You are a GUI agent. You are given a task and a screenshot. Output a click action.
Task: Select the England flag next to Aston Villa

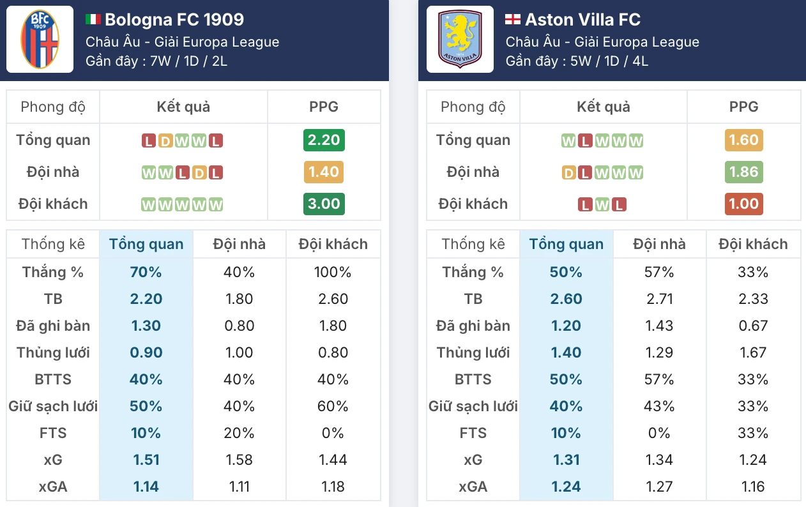514,19
